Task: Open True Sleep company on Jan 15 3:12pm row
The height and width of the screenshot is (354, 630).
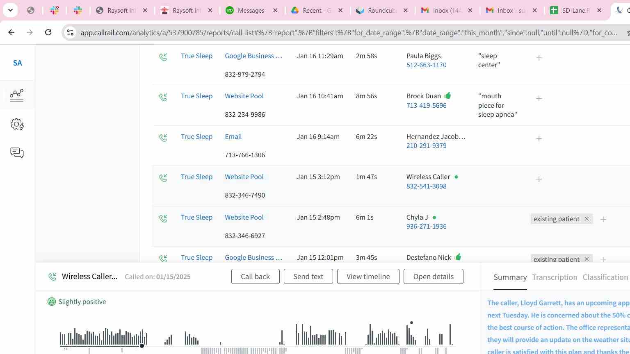Action: tap(196, 177)
